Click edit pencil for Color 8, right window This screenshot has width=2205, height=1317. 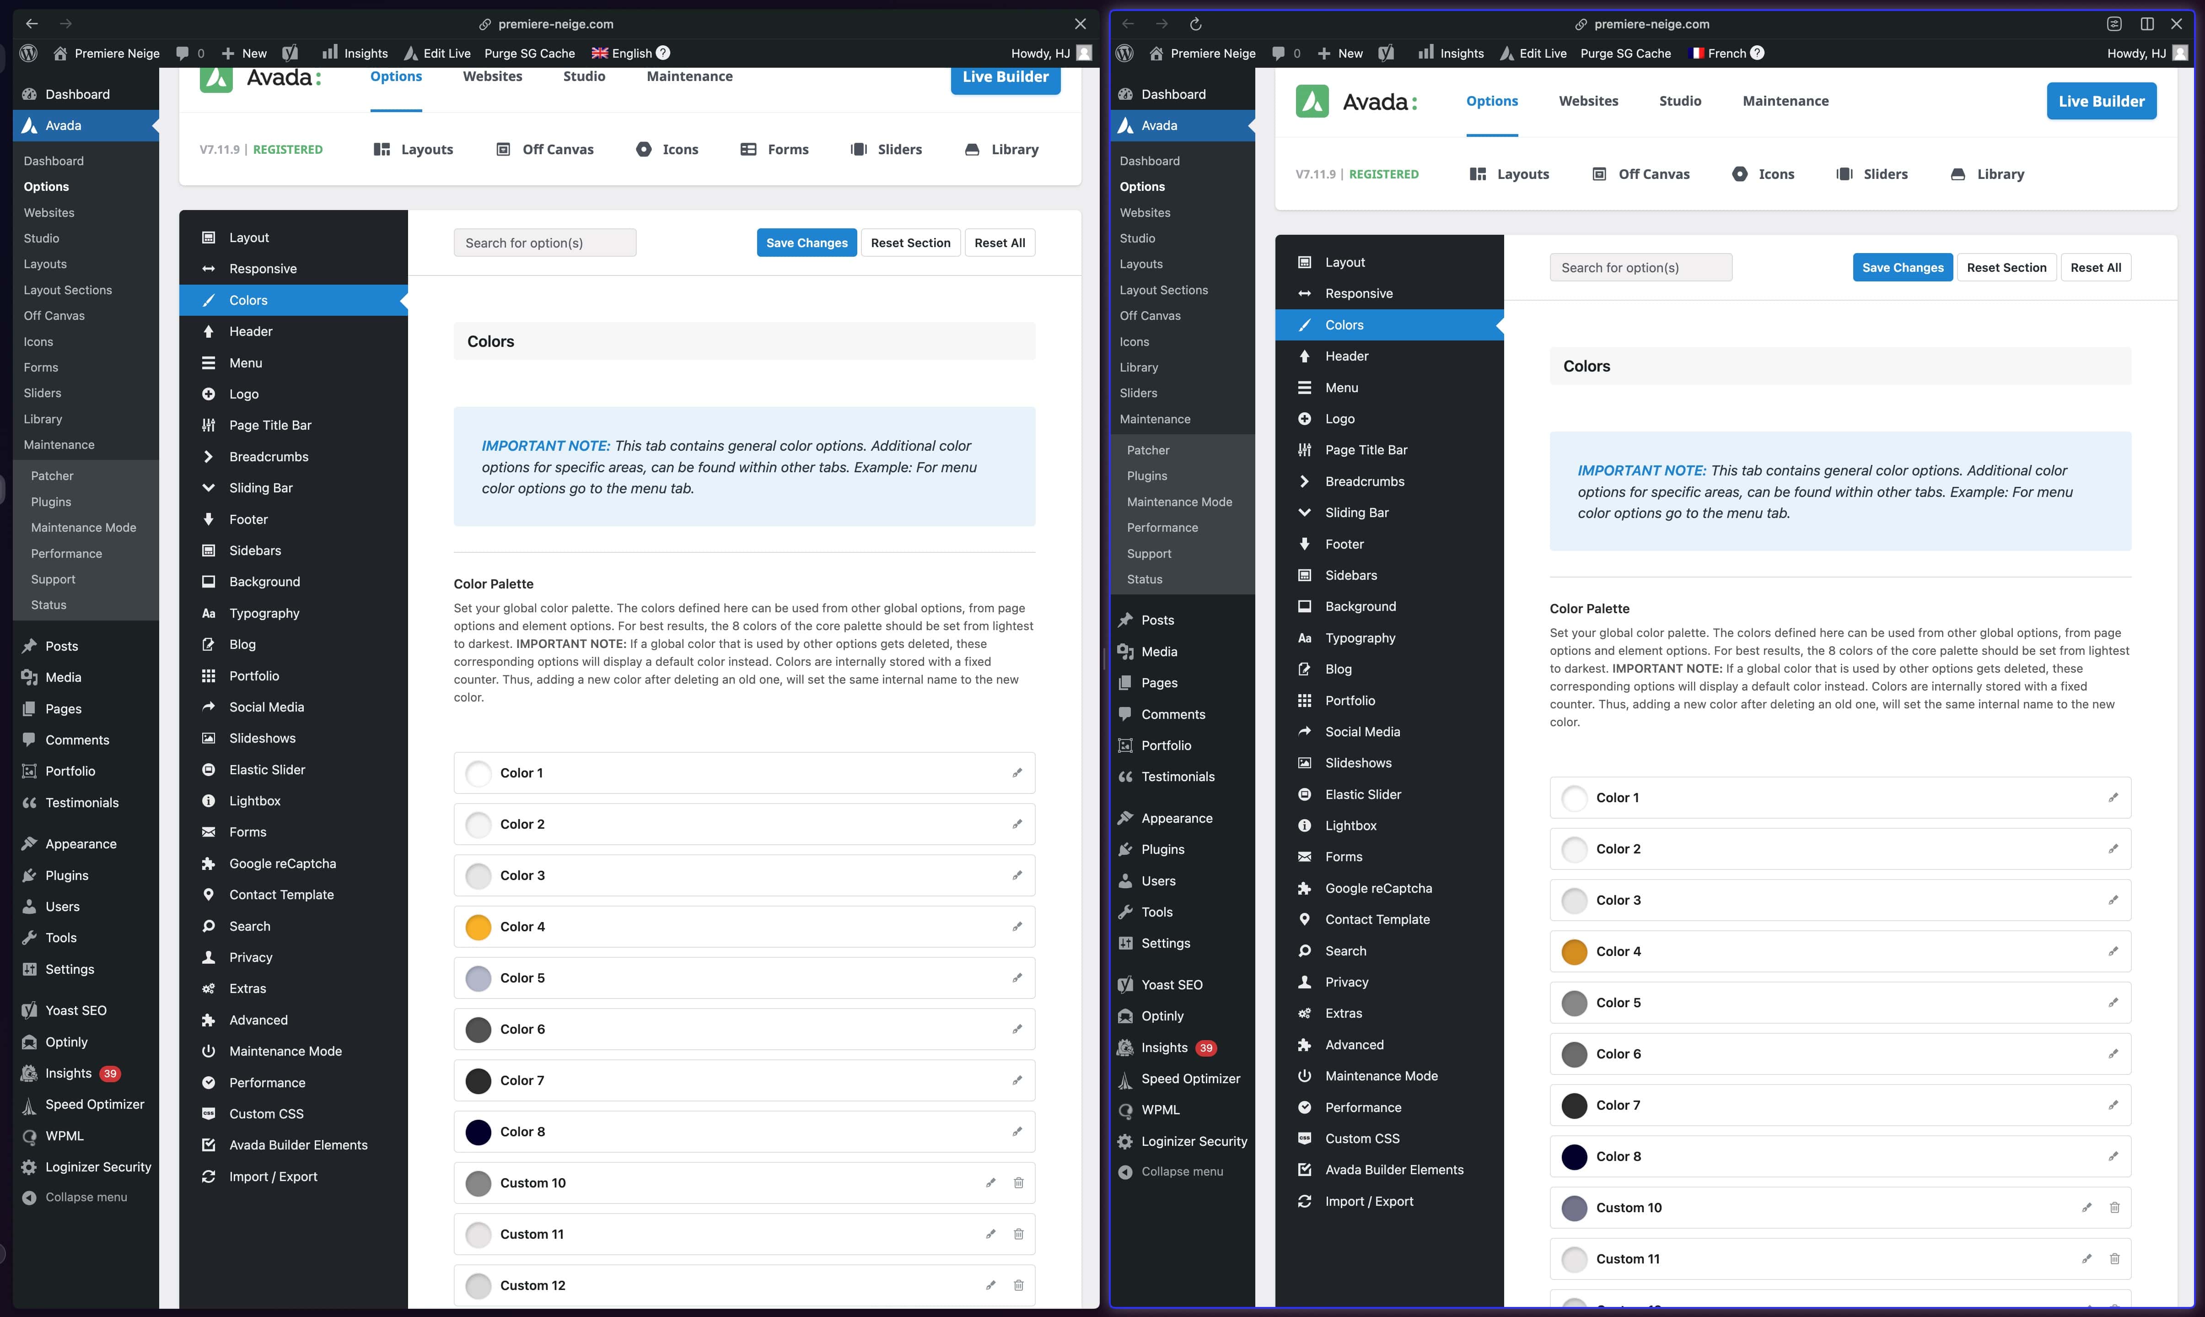[x=2114, y=1156]
